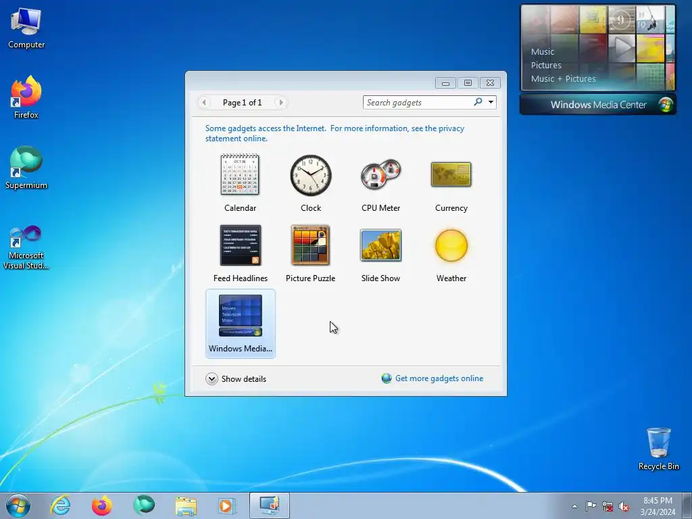Select the Microsoft Visual Studio desktop shortcut
692x519 pixels.
(26, 247)
